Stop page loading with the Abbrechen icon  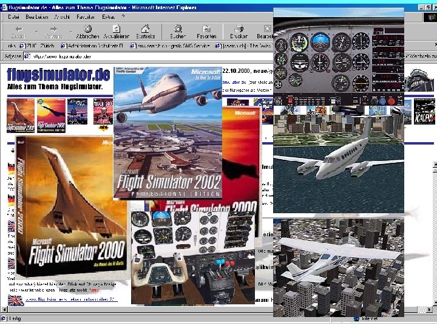click(87, 29)
